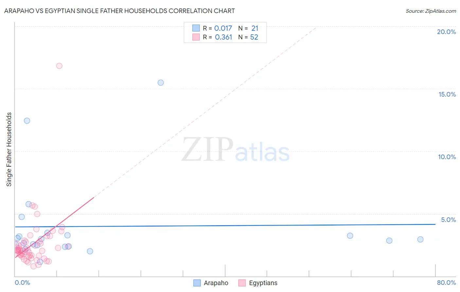
Task: Click the pink R = 0.361 legend swatch
Action: coord(196,37)
